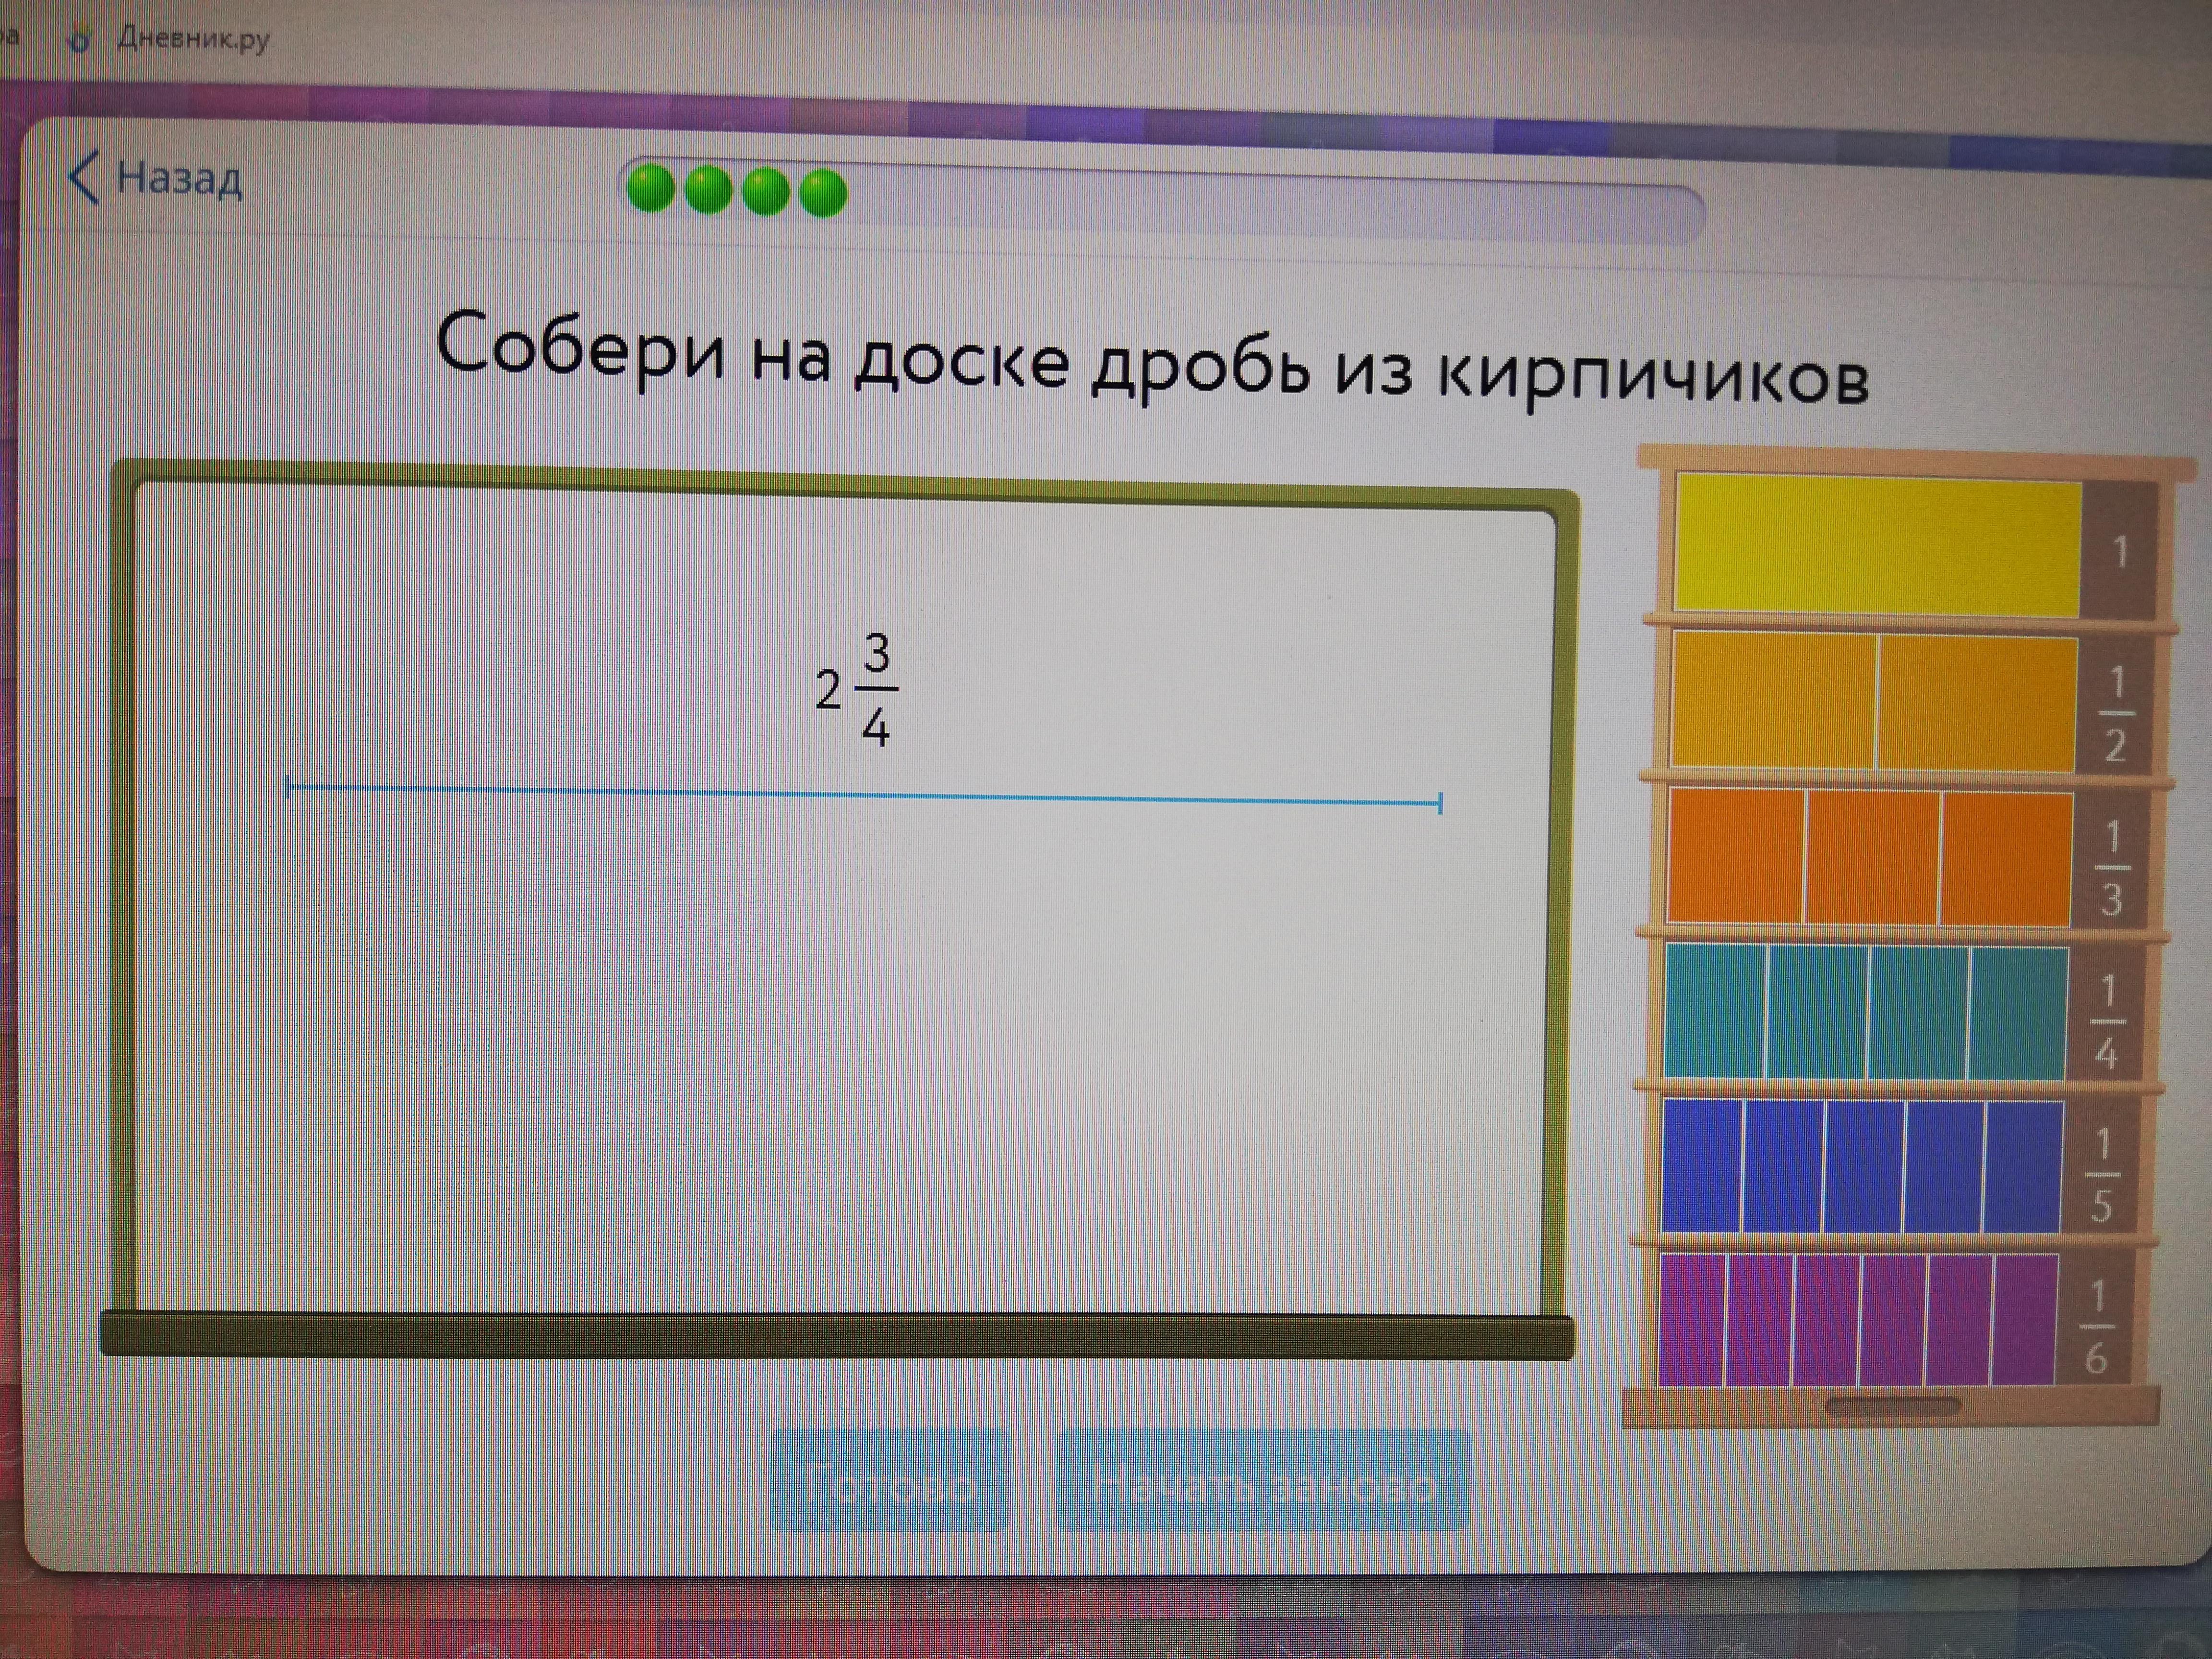Click the back chevron arrow icon

pyautogui.click(x=84, y=178)
